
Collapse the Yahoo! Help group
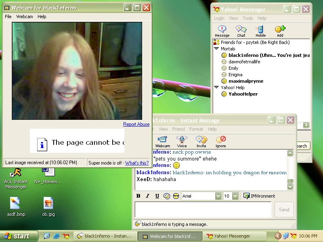(x=216, y=88)
